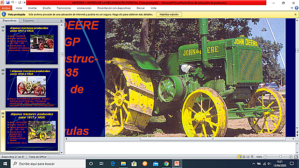Open the Windows Start menu
The image size is (299, 168).
pyautogui.click(x=5, y=164)
